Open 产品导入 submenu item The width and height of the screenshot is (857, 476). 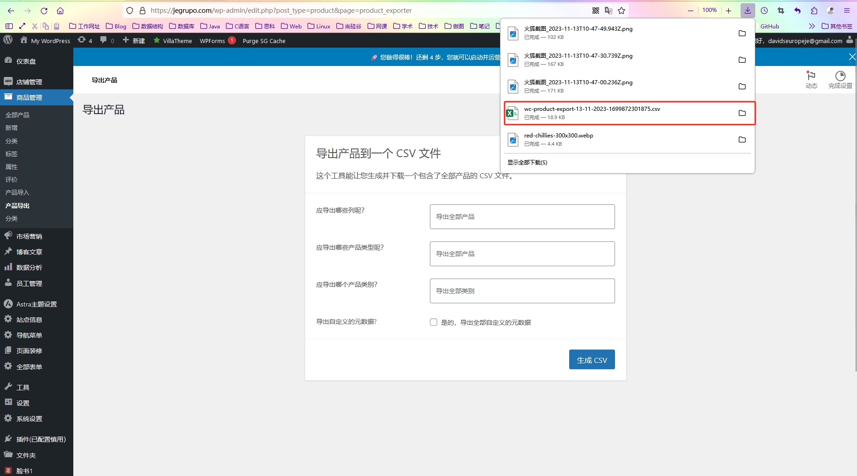17,192
